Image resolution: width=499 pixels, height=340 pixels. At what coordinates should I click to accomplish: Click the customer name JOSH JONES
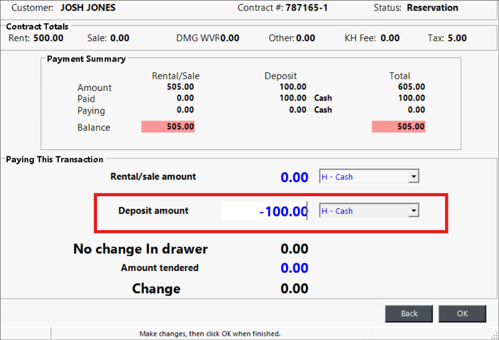click(88, 8)
